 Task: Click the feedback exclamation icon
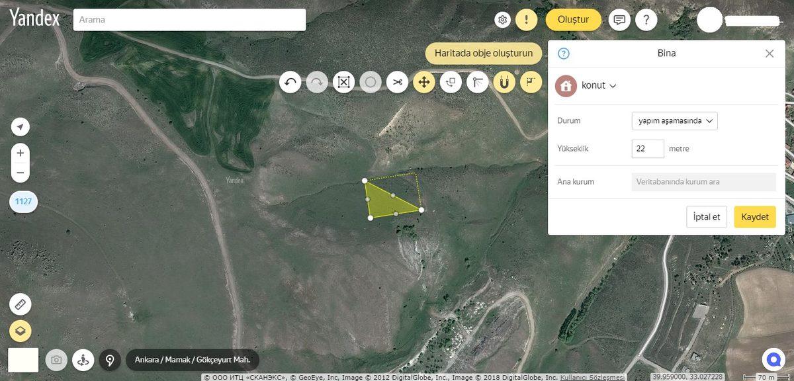[x=526, y=19]
